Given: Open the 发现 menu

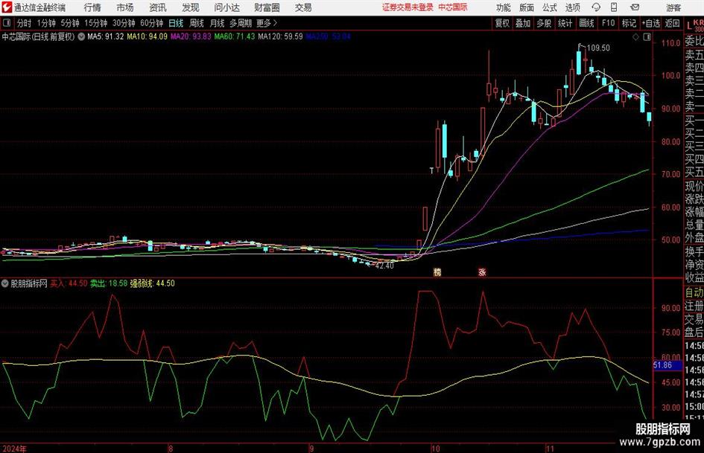Looking at the screenshot, I should [x=191, y=7].
